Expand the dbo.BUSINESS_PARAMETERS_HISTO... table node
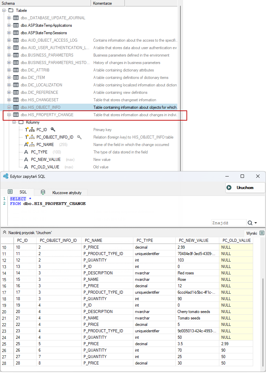Image resolution: width=266 pixels, height=375 pixels. coord(9,62)
